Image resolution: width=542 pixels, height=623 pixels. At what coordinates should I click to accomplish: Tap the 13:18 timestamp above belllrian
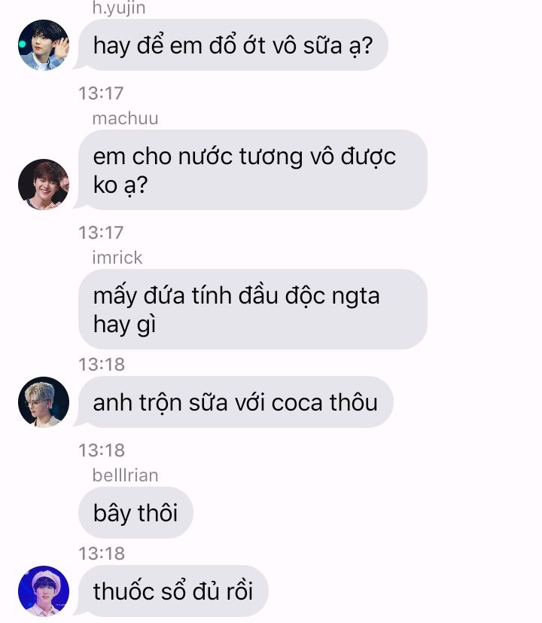point(102,450)
